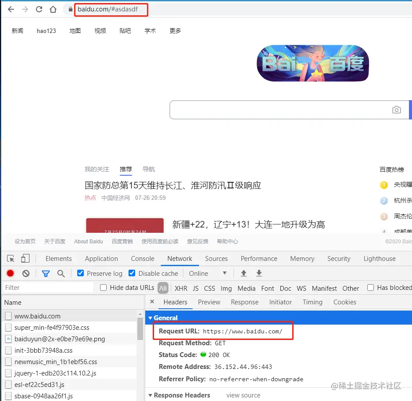
Task: Select super_min-fe4f97903e.css in request list
Action: point(70,328)
